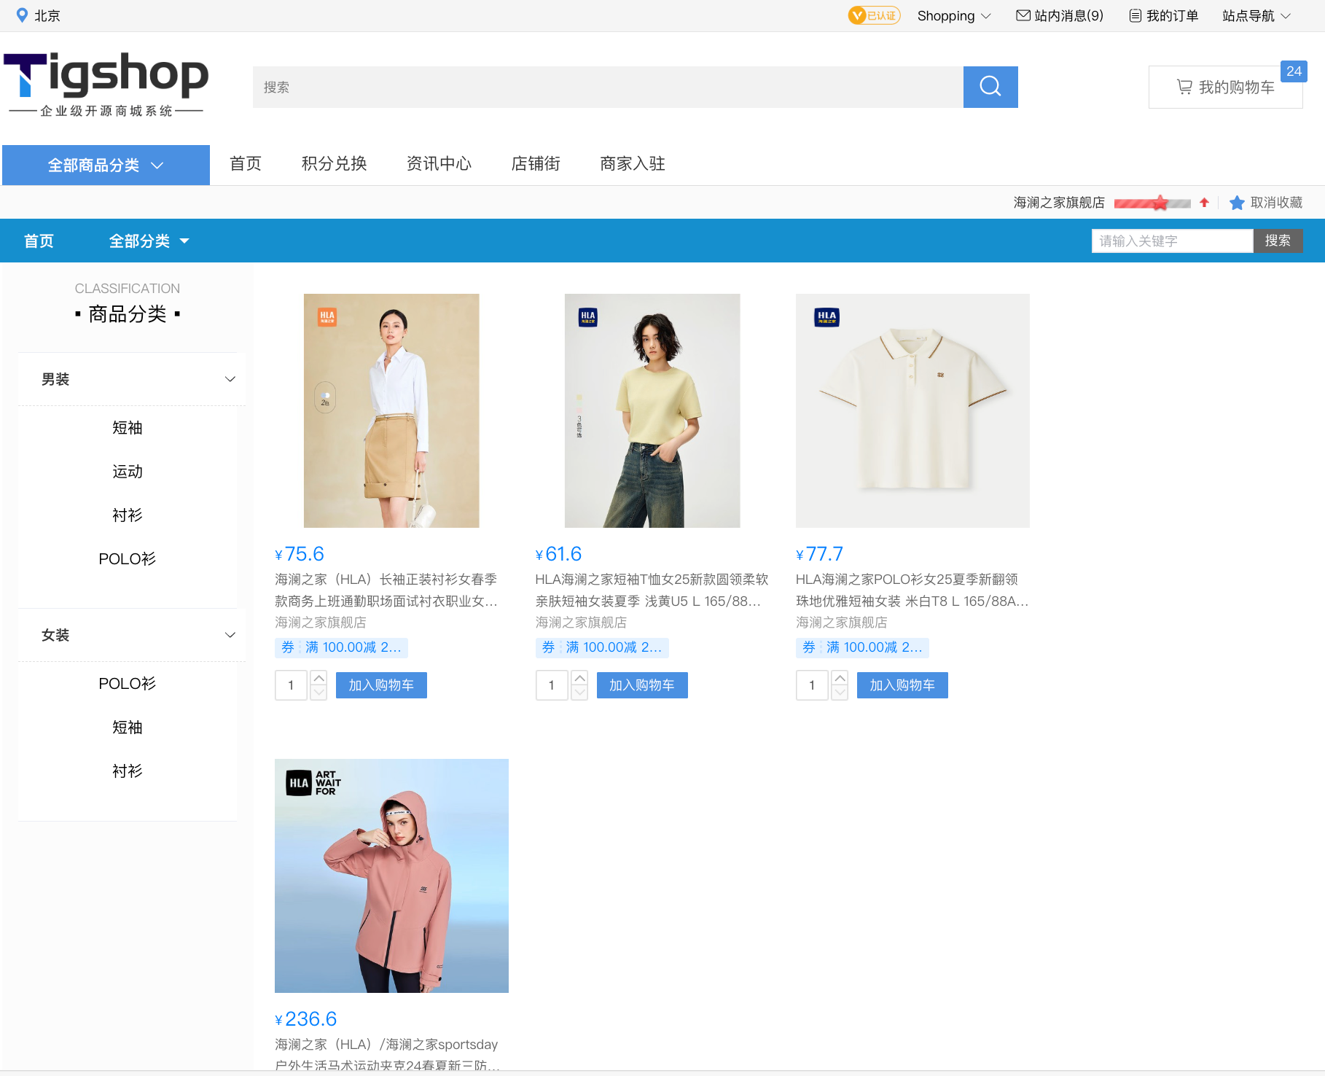Open my orders from top bar

pos(1163,15)
